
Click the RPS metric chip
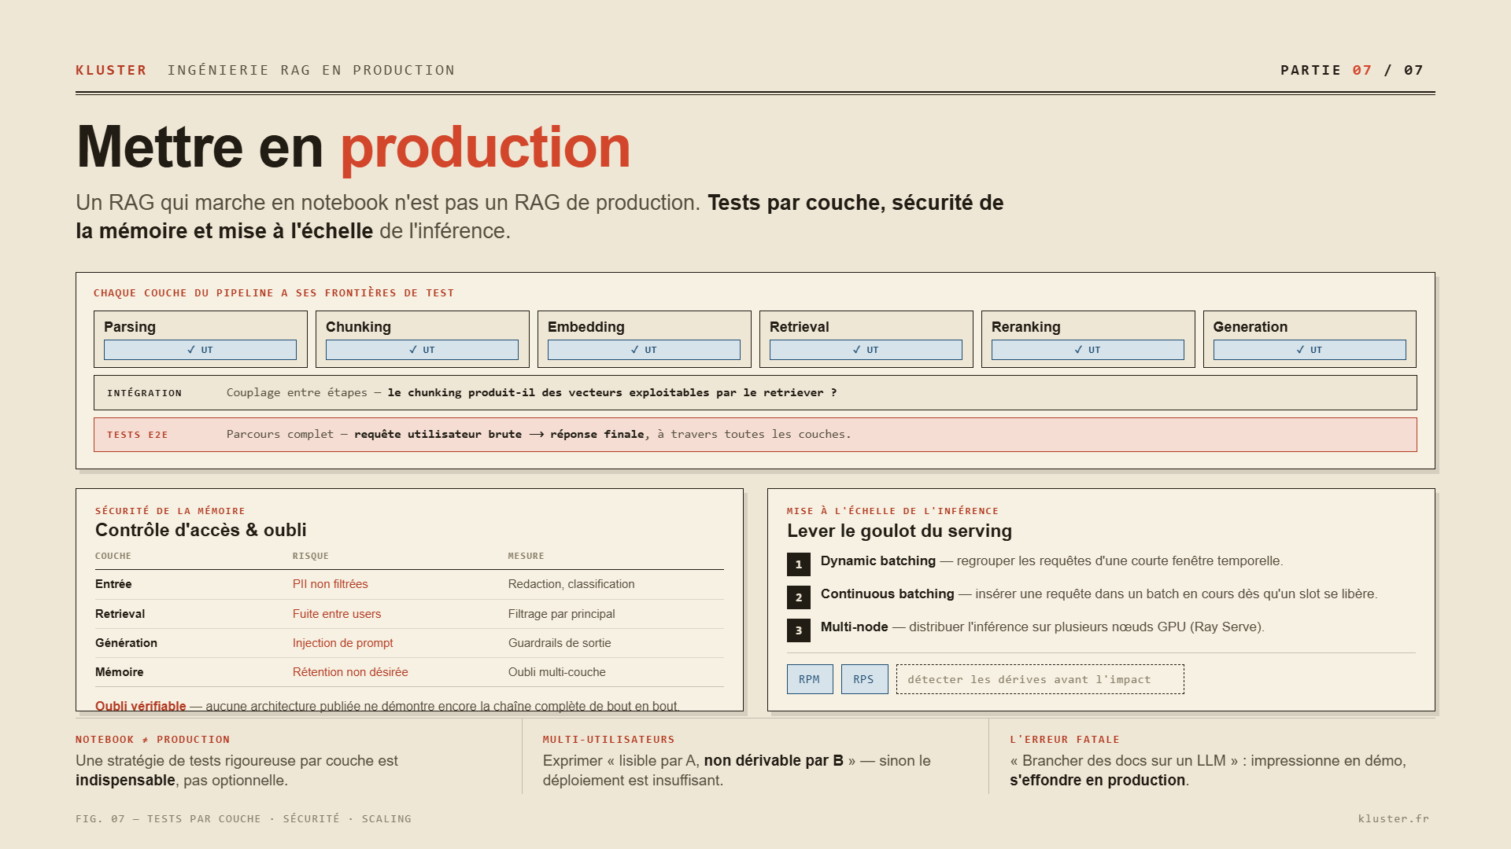tap(864, 679)
